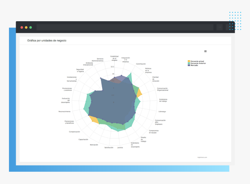Click the Servicios Administrativos axis label
This screenshot has width=250, height=184.
98,60
